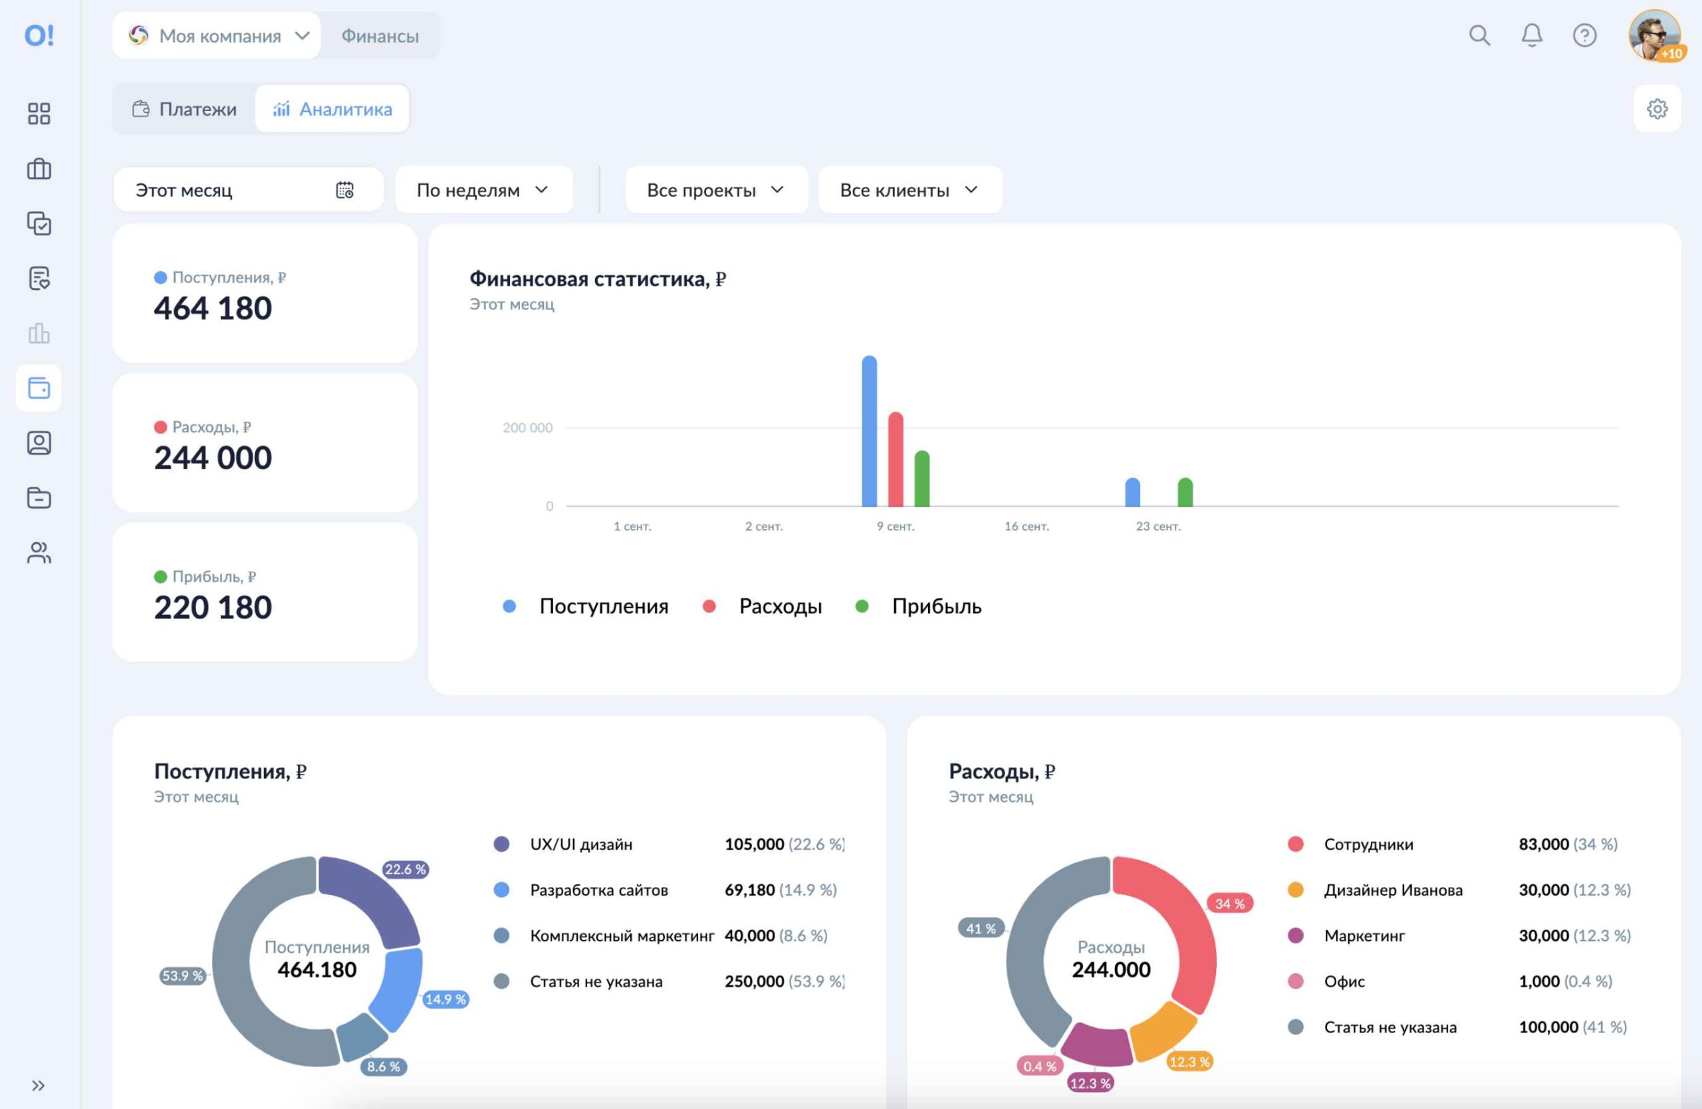
Task: Select the Аналитика tab
Action: [x=332, y=110]
